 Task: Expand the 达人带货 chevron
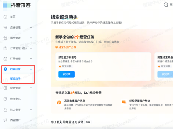tap(31, 110)
